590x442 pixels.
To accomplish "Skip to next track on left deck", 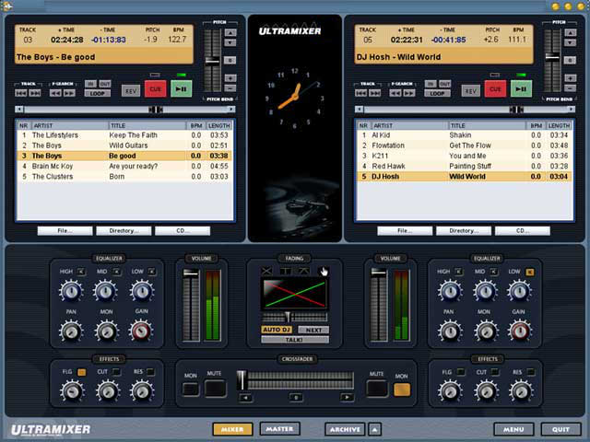I will (35, 93).
